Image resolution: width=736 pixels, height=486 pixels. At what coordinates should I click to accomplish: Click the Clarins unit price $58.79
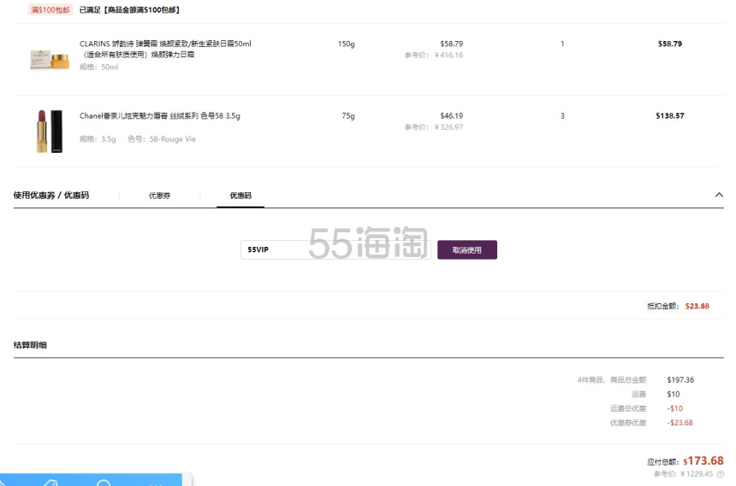point(451,44)
